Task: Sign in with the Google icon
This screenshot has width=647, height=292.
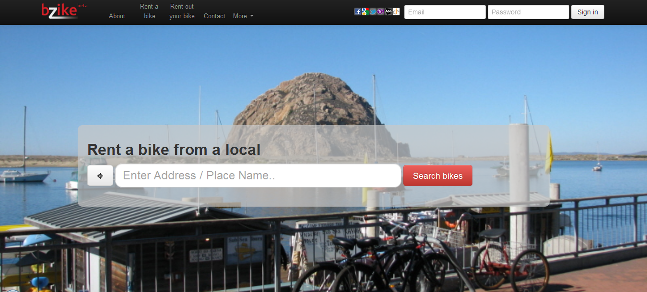Action: tap(365, 12)
